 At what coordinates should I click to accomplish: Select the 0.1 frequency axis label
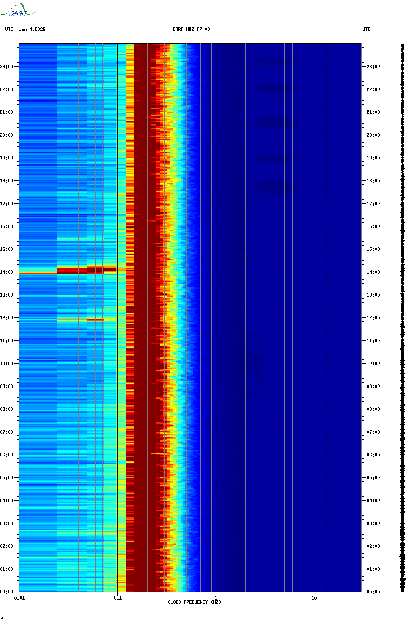tap(117, 598)
